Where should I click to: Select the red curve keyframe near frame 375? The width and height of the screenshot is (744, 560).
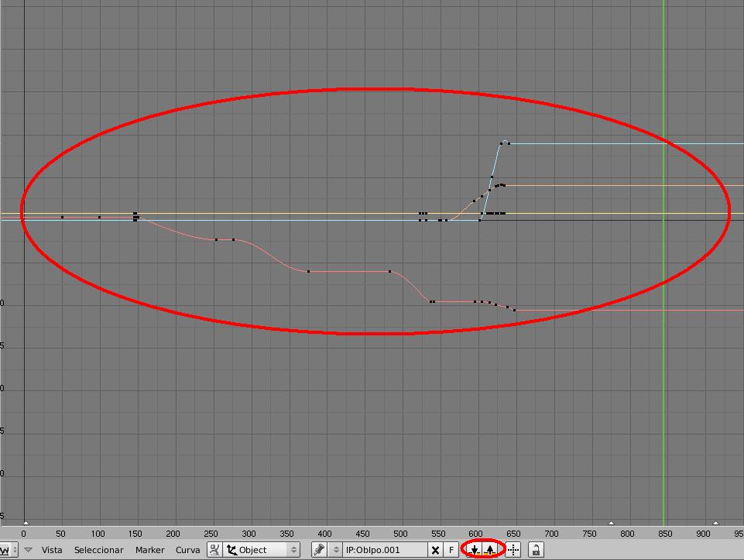(x=308, y=271)
